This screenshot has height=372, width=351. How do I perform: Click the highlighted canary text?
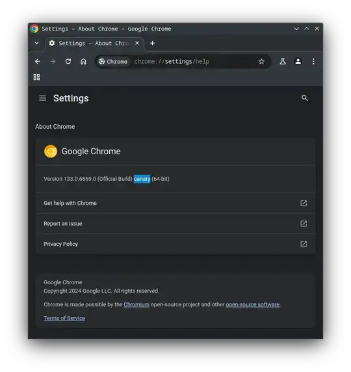coord(142,179)
